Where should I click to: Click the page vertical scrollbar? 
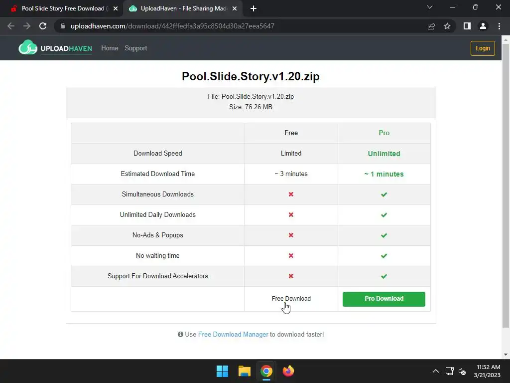[x=506, y=186]
